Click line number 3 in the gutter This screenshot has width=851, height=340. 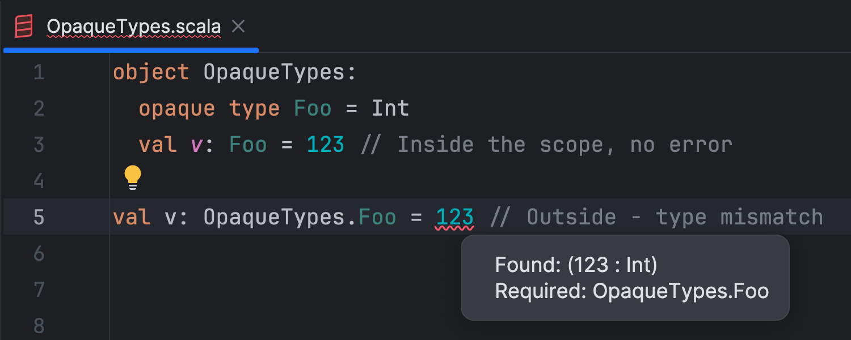point(39,145)
